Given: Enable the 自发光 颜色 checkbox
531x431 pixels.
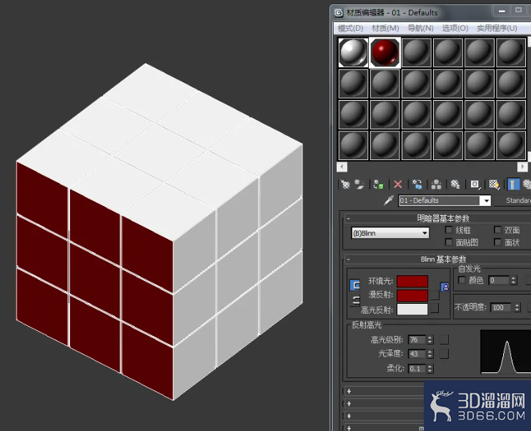Looking at the screenshot, I should pos(462,280).
